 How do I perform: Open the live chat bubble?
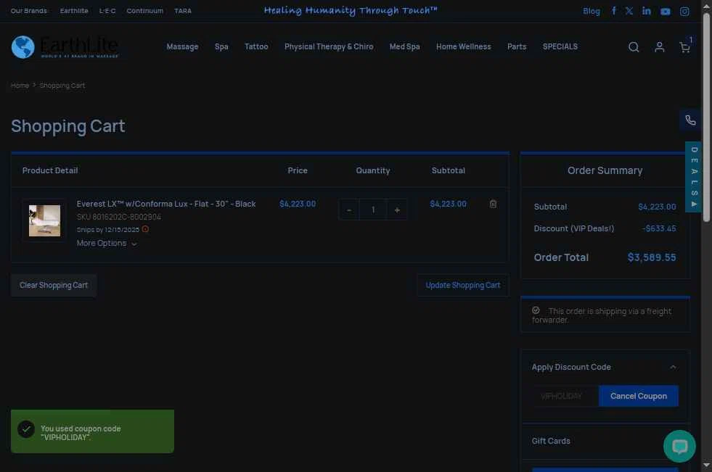[679, 446]
